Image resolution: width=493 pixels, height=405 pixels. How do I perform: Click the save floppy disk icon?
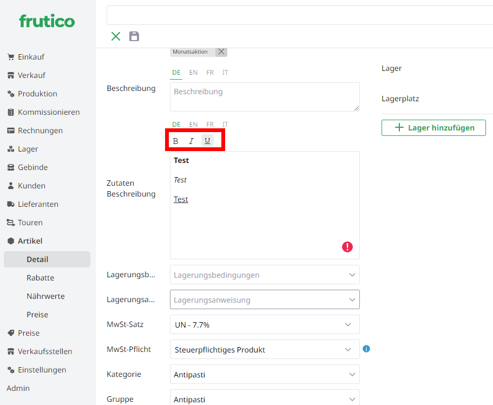(x=134, y=36)
